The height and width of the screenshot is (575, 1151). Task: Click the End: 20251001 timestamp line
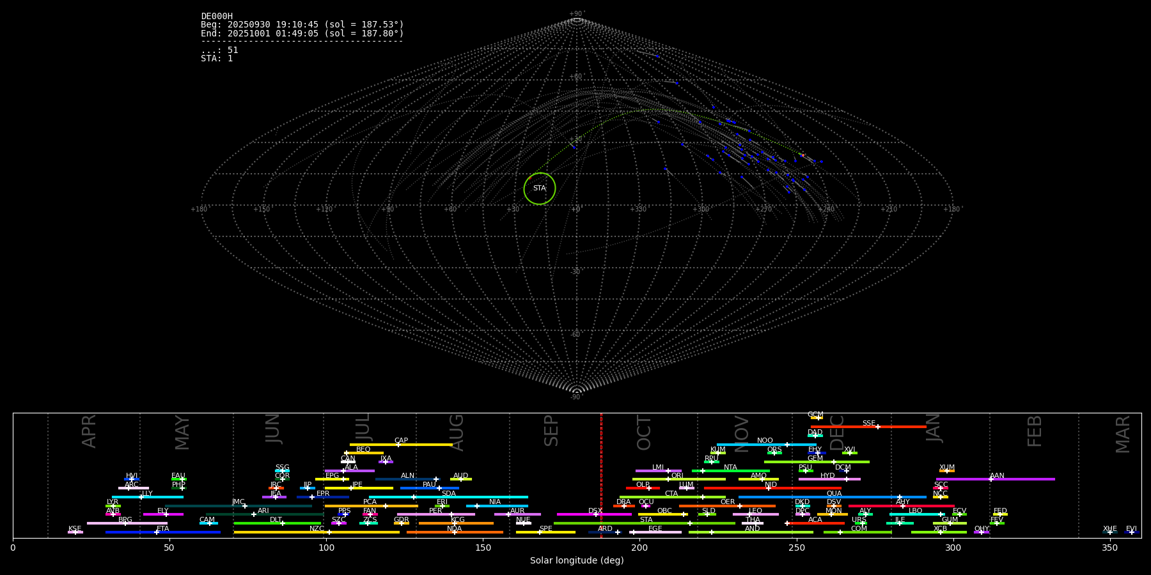(302, 33)
